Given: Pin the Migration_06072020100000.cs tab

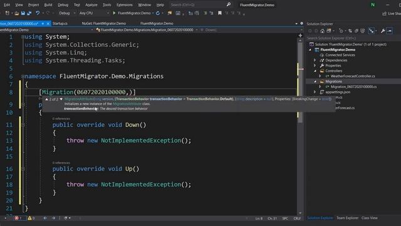Looking at the screenshot, I should tap(43, 23).
